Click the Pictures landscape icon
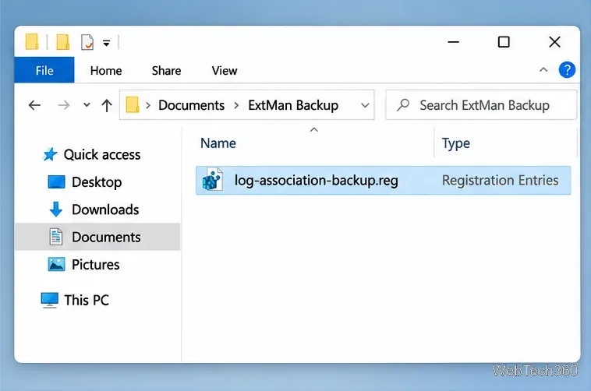Viewport: 591px width, 391px height. pyautogui.click(x=56, y=264)
